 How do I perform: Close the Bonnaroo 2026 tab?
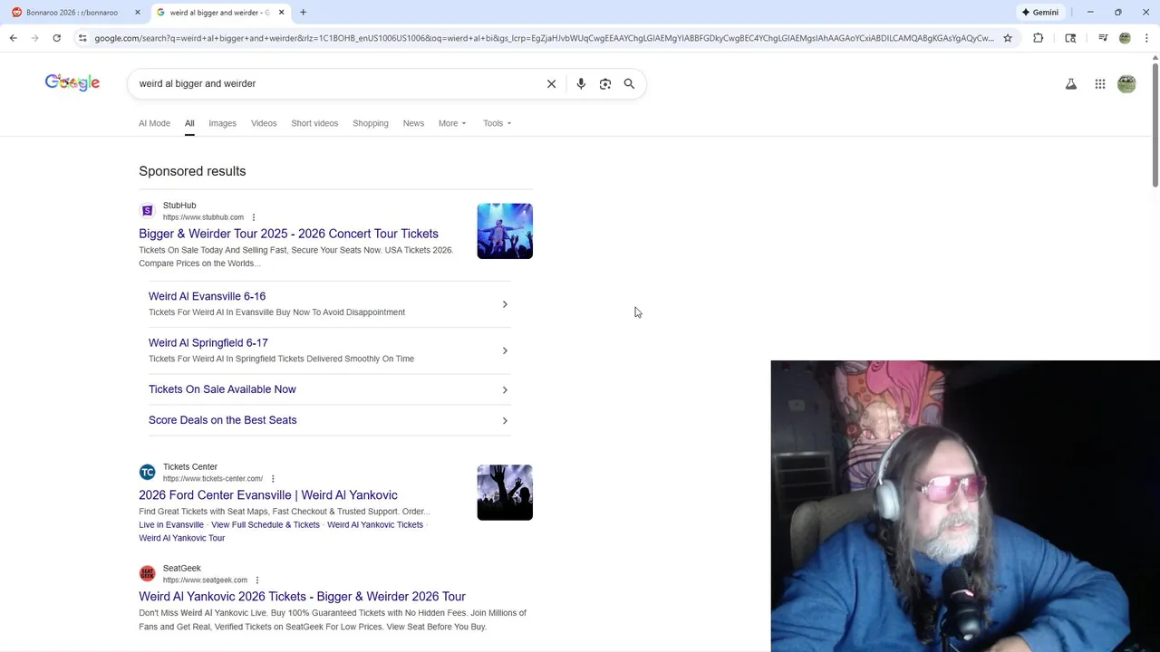pyautogui.click(x=138, y=12)
